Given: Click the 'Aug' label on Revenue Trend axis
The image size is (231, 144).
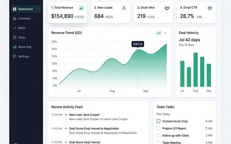Looking at the screenshot, I should [x=112, y=91].
